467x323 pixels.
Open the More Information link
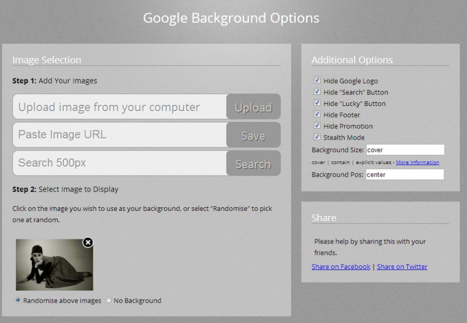pos(418,162)
